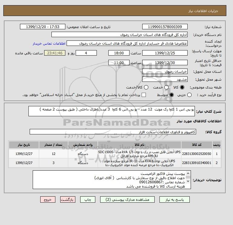The image size is (233, 225).
Task: Click the need date of row 2
Action: pos(24,163)
